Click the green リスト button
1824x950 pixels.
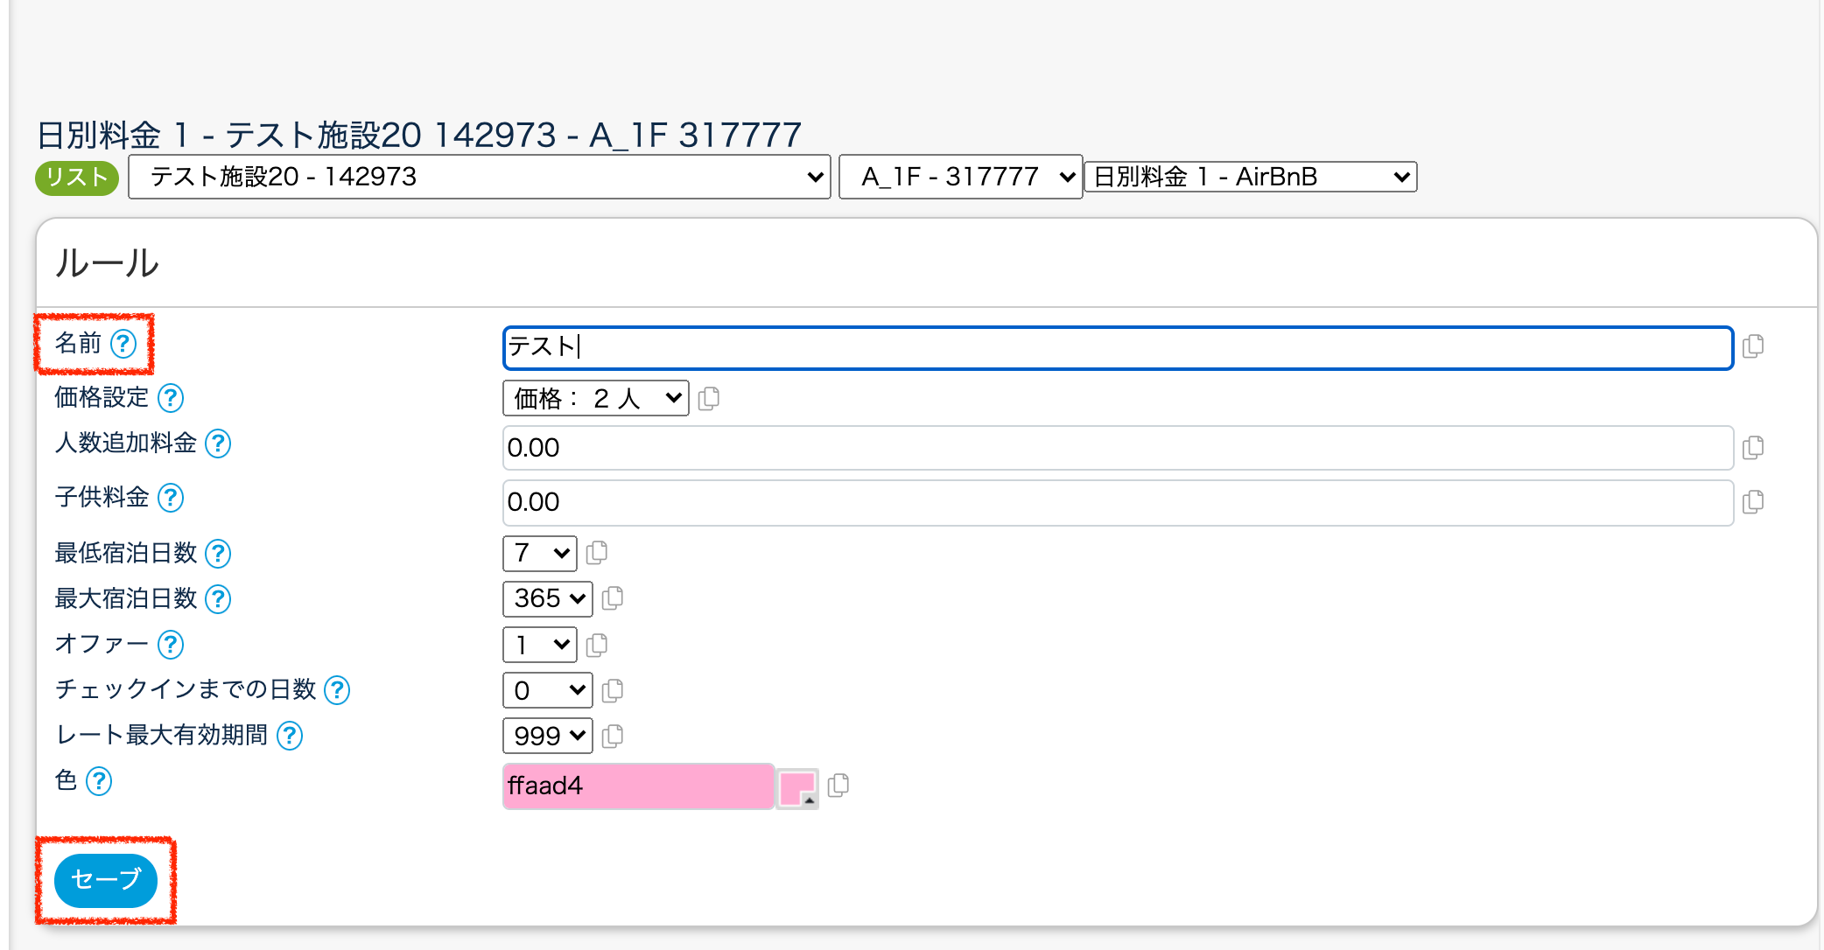pyautogui.click(x=77, y=178)
